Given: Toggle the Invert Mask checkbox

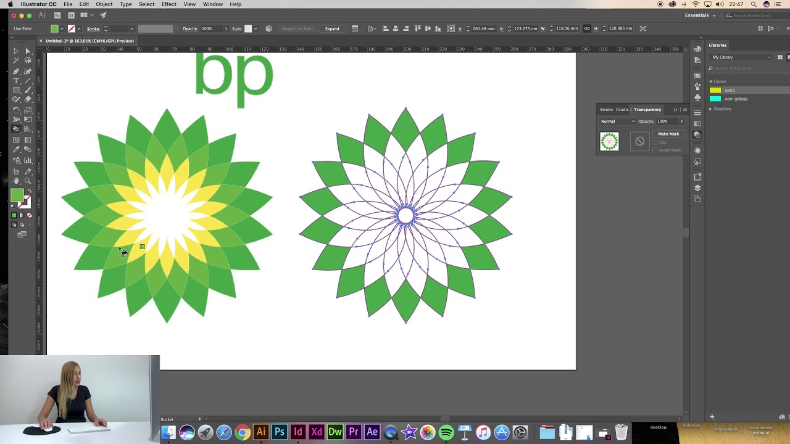Looking at the screenshot, I should pyautogui.click(x=655, y=150).
